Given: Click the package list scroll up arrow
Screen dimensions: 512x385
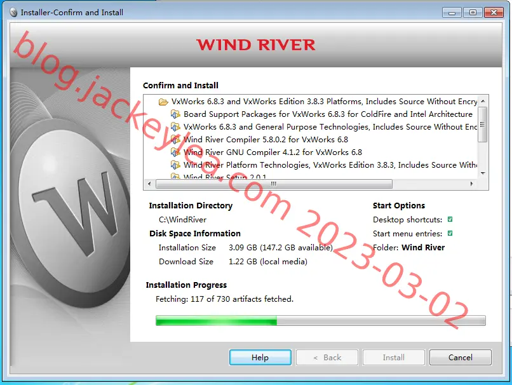Looking at the screenshot, I should click(x=483, y=101).
